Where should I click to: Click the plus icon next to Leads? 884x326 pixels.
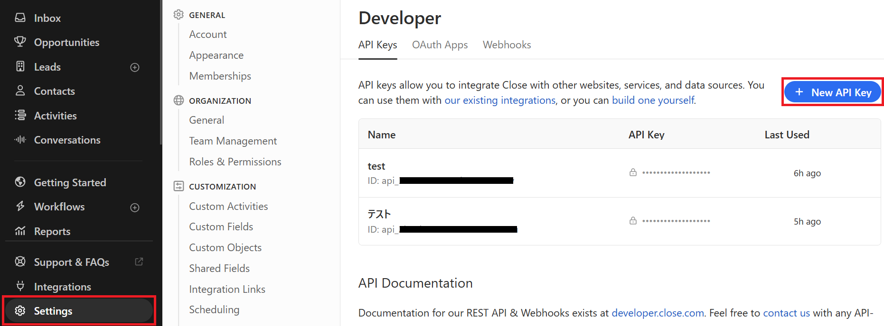tap(135, 67)
